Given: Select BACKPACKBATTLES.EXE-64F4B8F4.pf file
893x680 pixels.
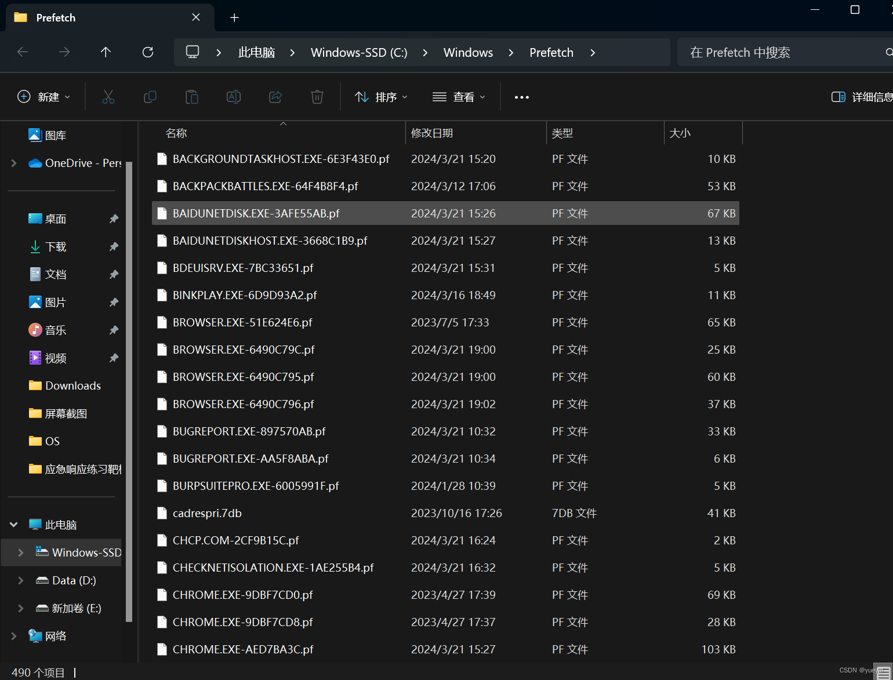Looking at the screenshot, I should pyautogui.click(x=445, y=186).
